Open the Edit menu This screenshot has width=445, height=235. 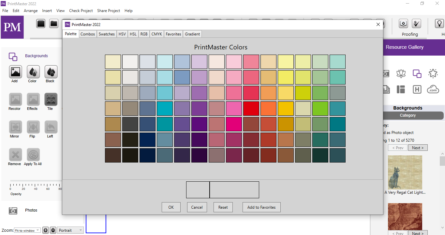coord(16,11)
